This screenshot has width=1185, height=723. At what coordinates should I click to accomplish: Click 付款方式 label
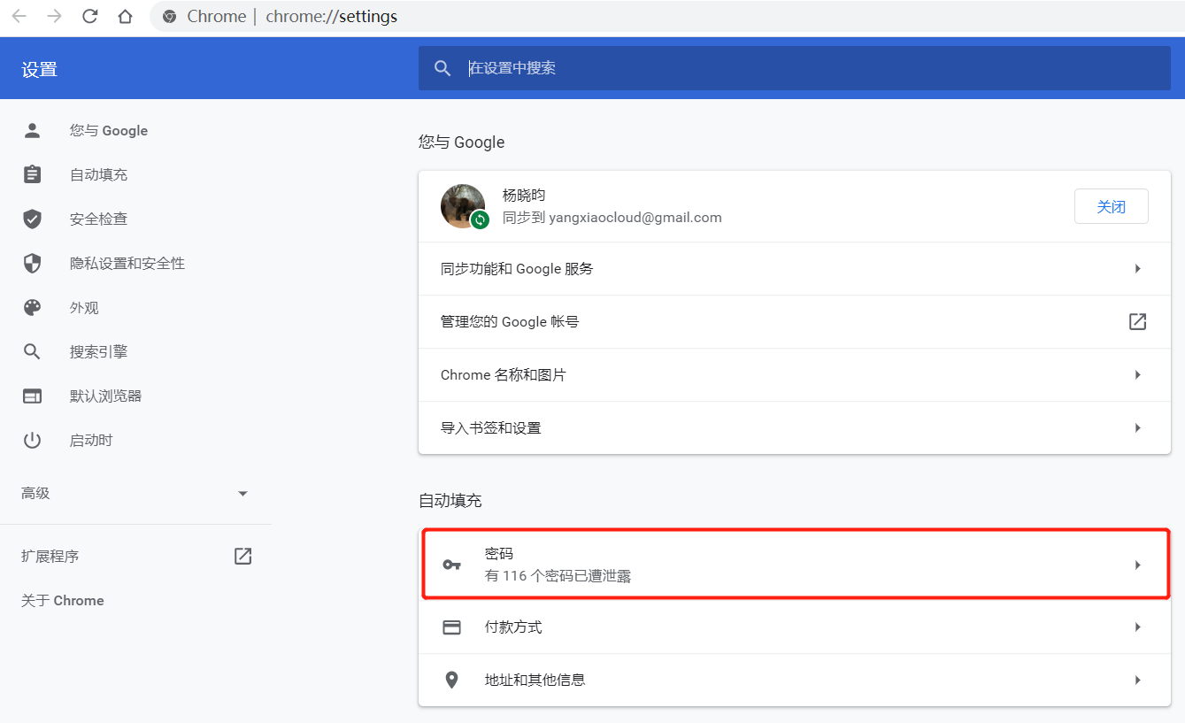click(513, 627)
